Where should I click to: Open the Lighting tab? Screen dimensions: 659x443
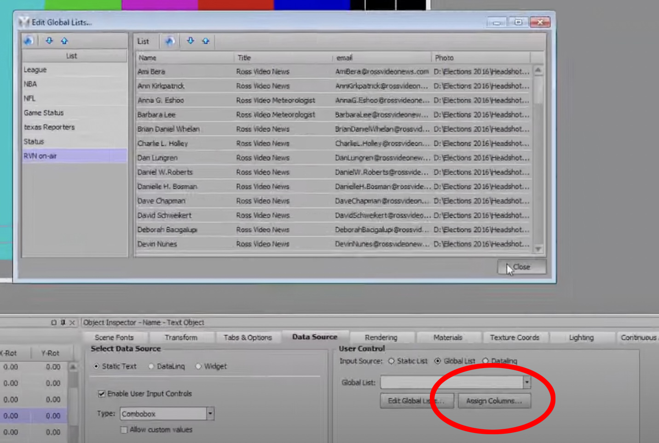(x=581, y=337)
